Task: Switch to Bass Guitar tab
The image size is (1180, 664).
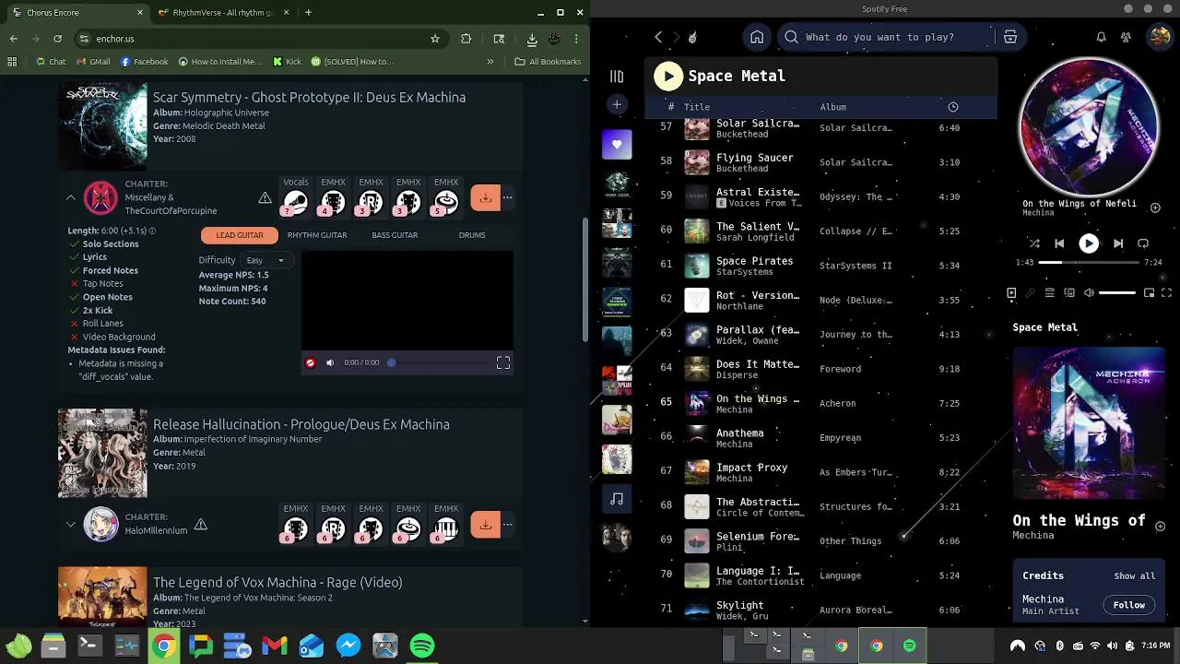Action: pyautogui.click(x=395, y=235)
